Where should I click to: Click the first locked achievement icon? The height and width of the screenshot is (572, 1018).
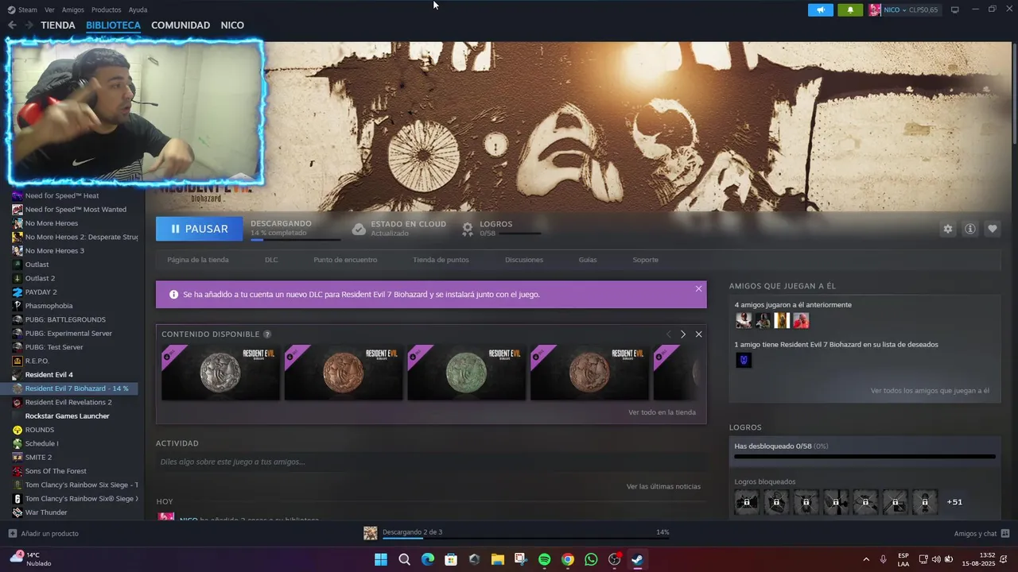click(747, 502)
